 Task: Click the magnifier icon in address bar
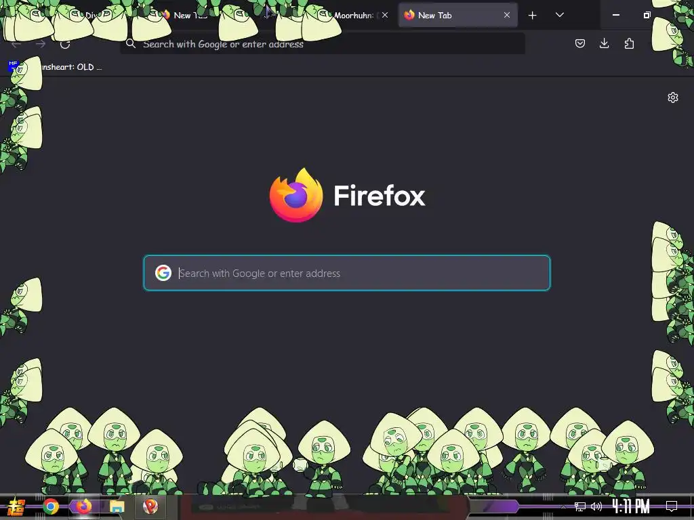click(x=131, y=43)
